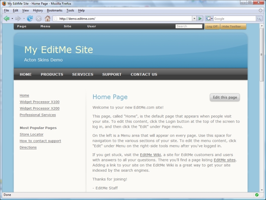Open the Store Locator link

tap(32, 134)
